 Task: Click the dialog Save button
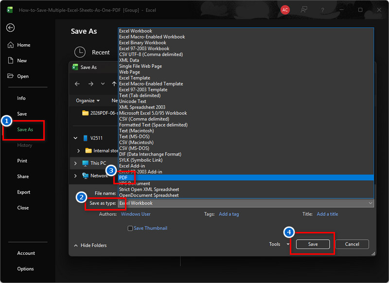coord(313,244)
